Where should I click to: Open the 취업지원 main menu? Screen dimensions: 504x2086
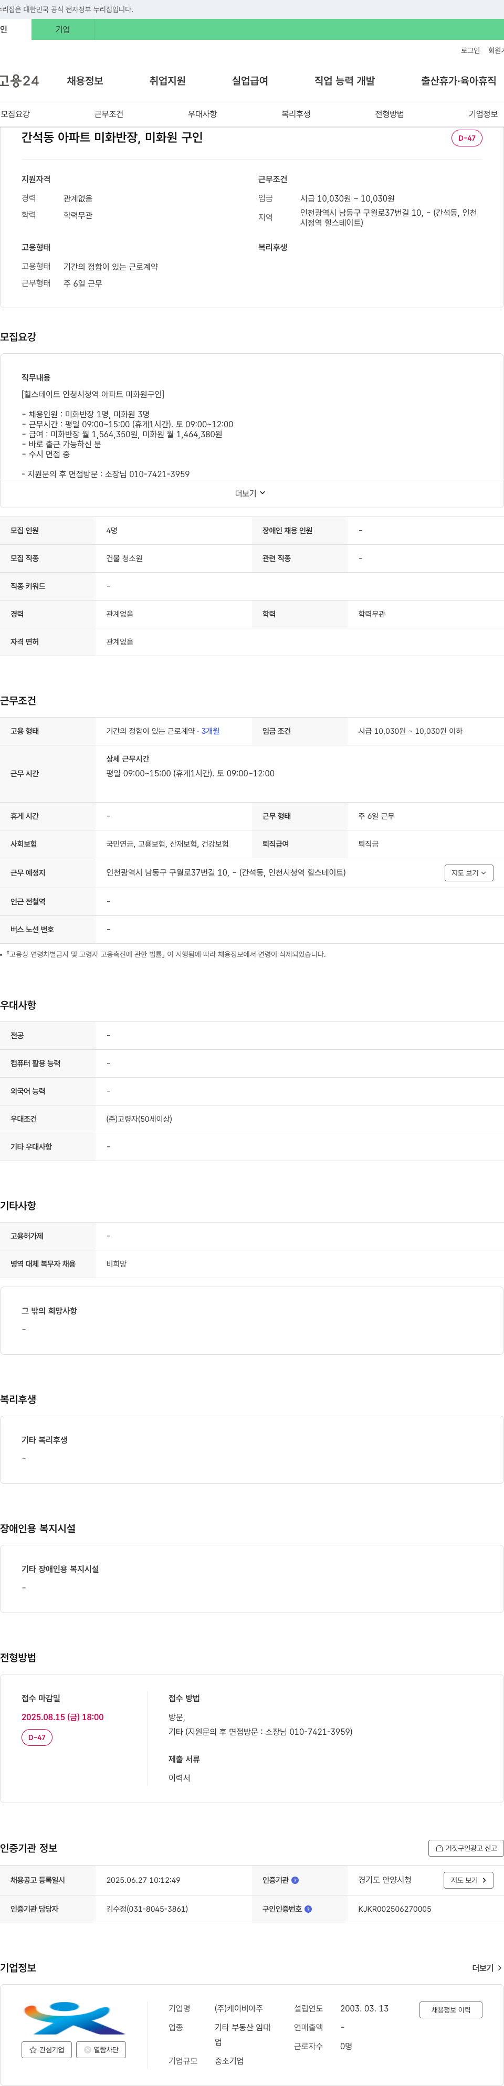167,81
